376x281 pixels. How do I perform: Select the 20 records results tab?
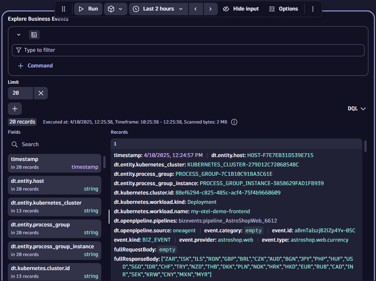tap(22, 122)
